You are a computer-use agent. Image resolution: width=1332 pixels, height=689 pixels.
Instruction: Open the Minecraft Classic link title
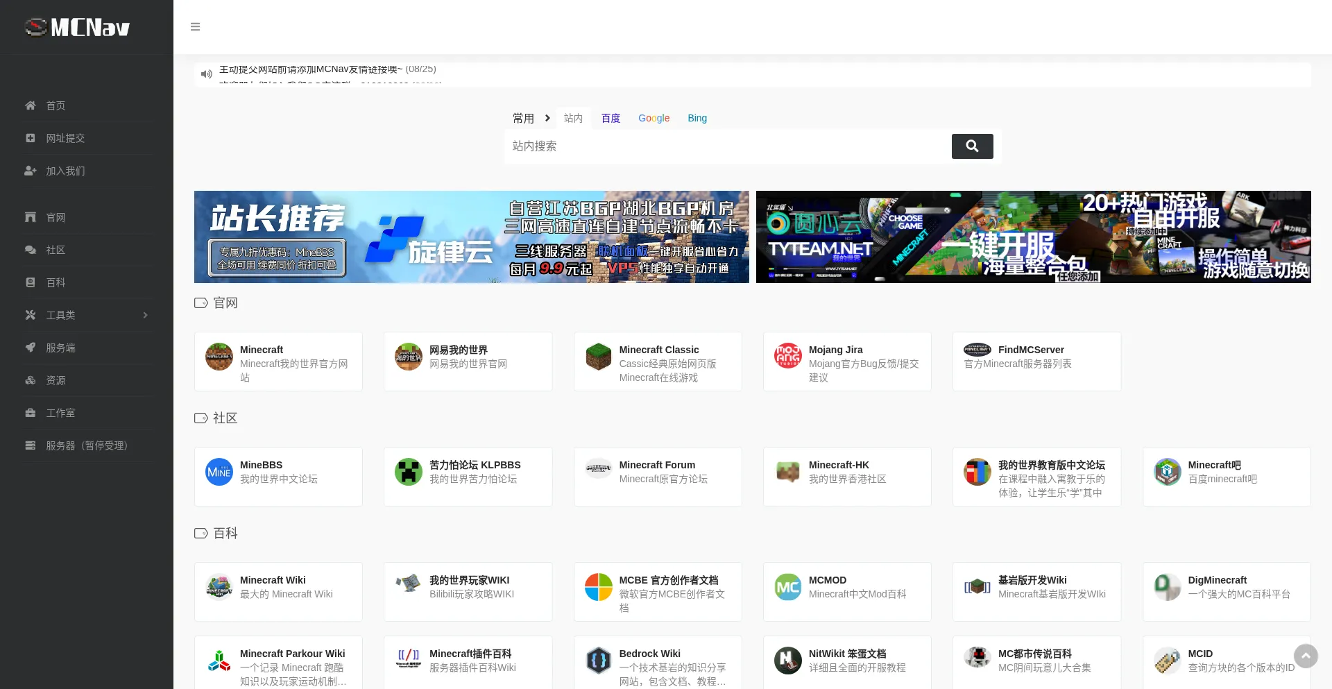coord(659,350)
